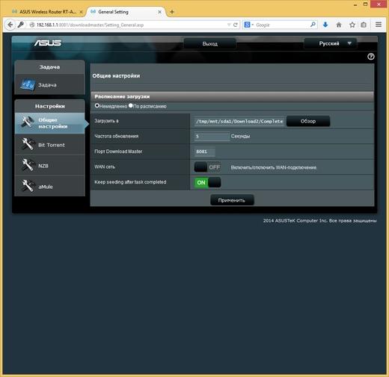Screen dimensions: 389x377
Task: Click the Секунды unit text
Action: pyautogui.click(x=240, y=136)
